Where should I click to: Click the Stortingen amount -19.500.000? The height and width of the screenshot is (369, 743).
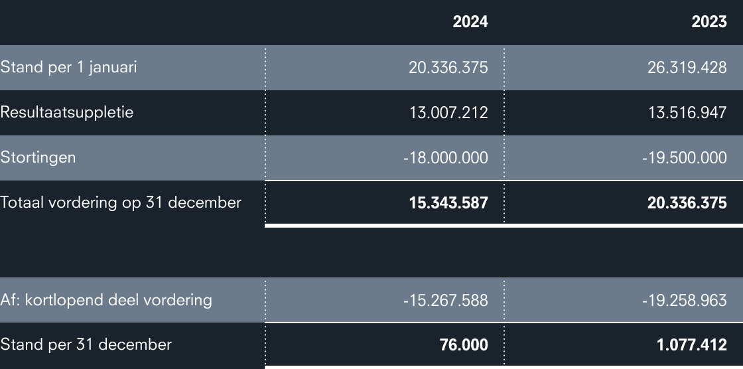coord(684,158)
